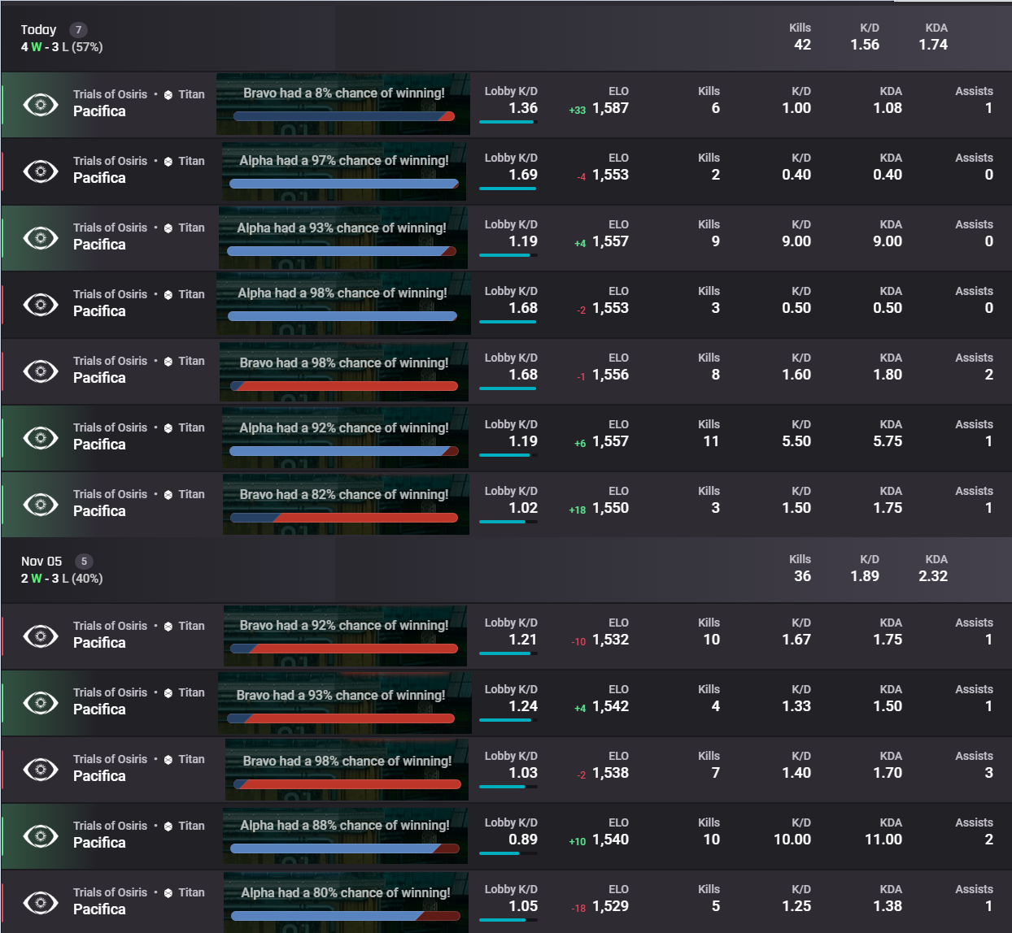Click the Titan class icon in the Bravo 82% row
This screenshot has height=933, width=1012.
168,494
